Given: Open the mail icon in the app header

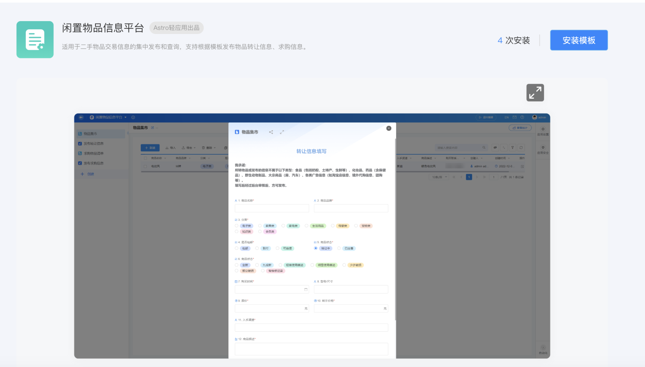Looking at the screenshot, I should pyautogui.click(x=514, y=117).
